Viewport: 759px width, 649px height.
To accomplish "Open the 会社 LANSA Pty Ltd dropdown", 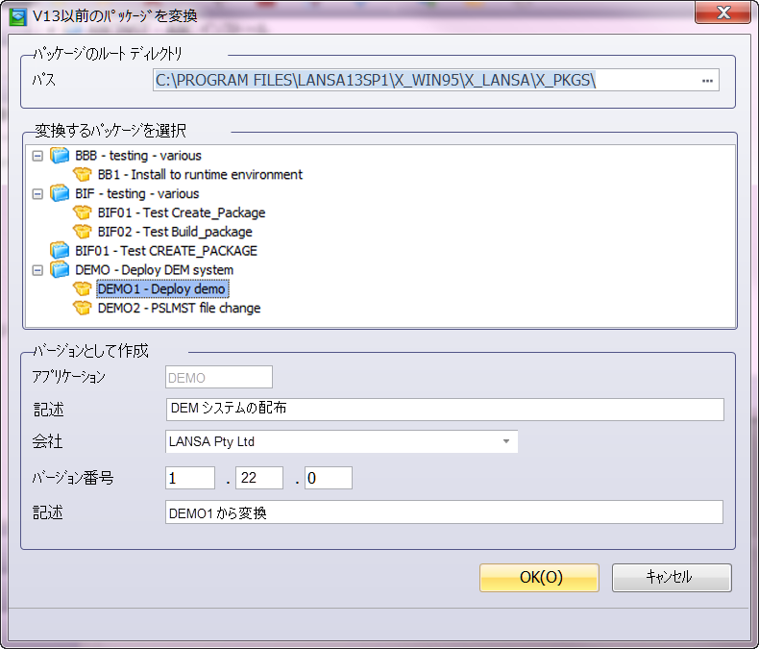I will point(505,441).
